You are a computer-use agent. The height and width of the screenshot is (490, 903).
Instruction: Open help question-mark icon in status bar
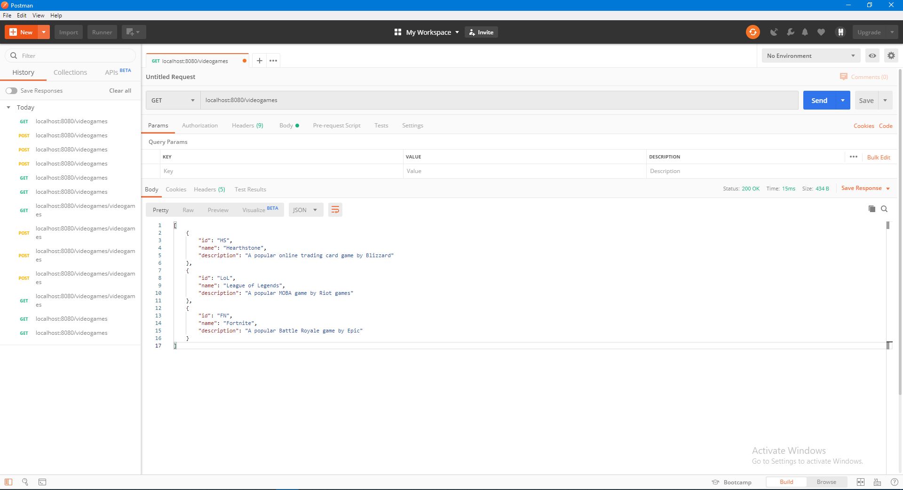[894, 482]
